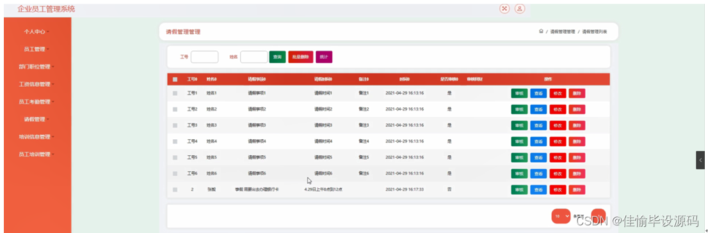This screenshot has width=708, height=233.
Task: Click 请假管理管理 link in the breadcrumb
Action: point(562,31)
